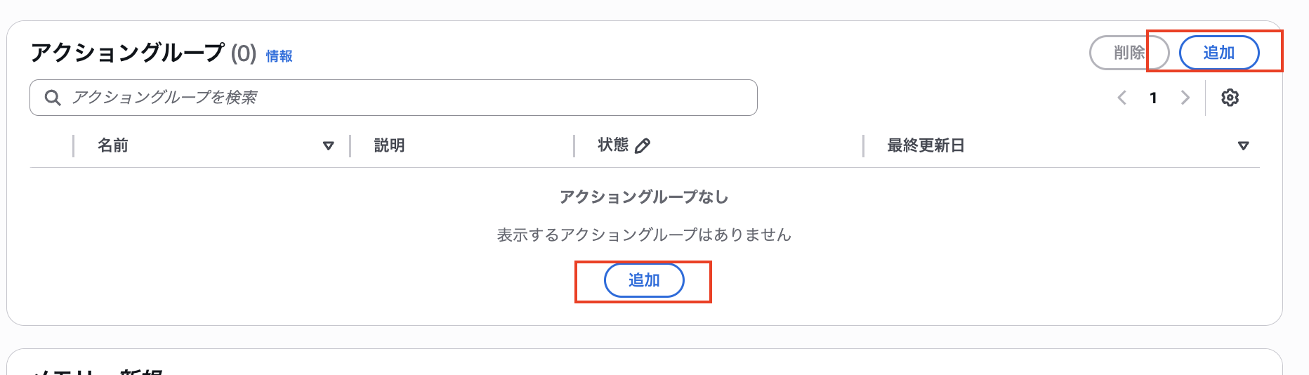Click the 説明 column header

(x=389, y=145)
